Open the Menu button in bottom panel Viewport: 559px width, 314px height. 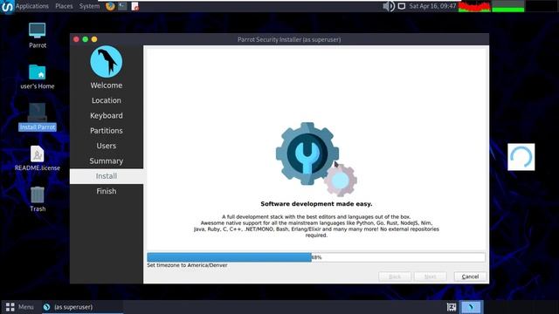click(19, 307)
